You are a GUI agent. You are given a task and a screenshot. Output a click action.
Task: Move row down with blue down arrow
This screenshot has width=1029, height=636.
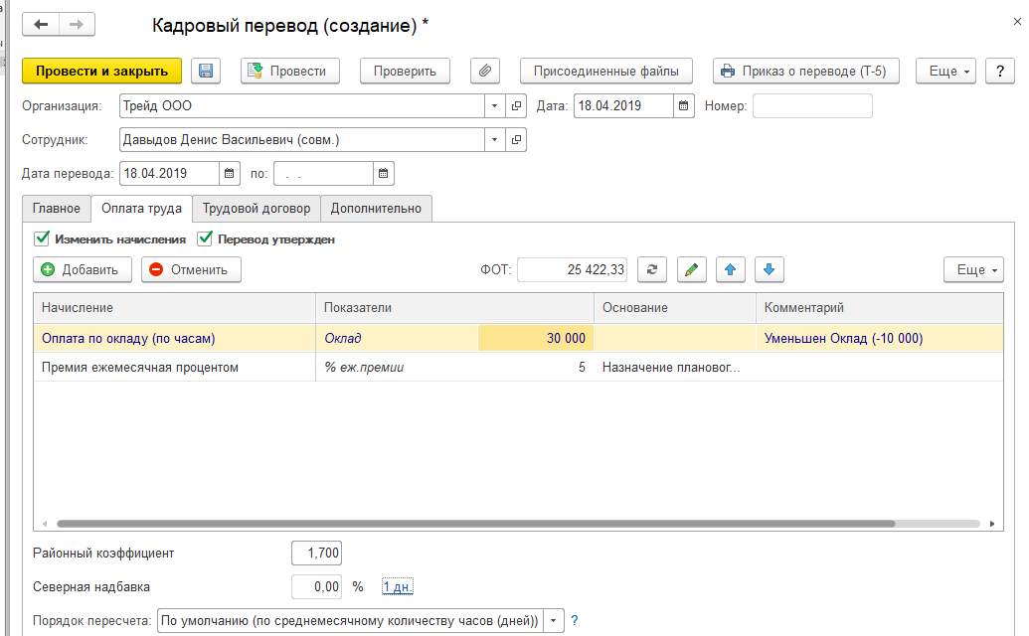click(x=770, y=269)
